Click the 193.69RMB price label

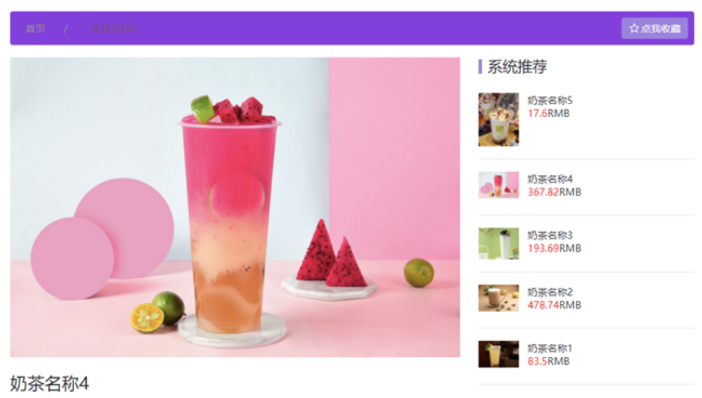554,248
